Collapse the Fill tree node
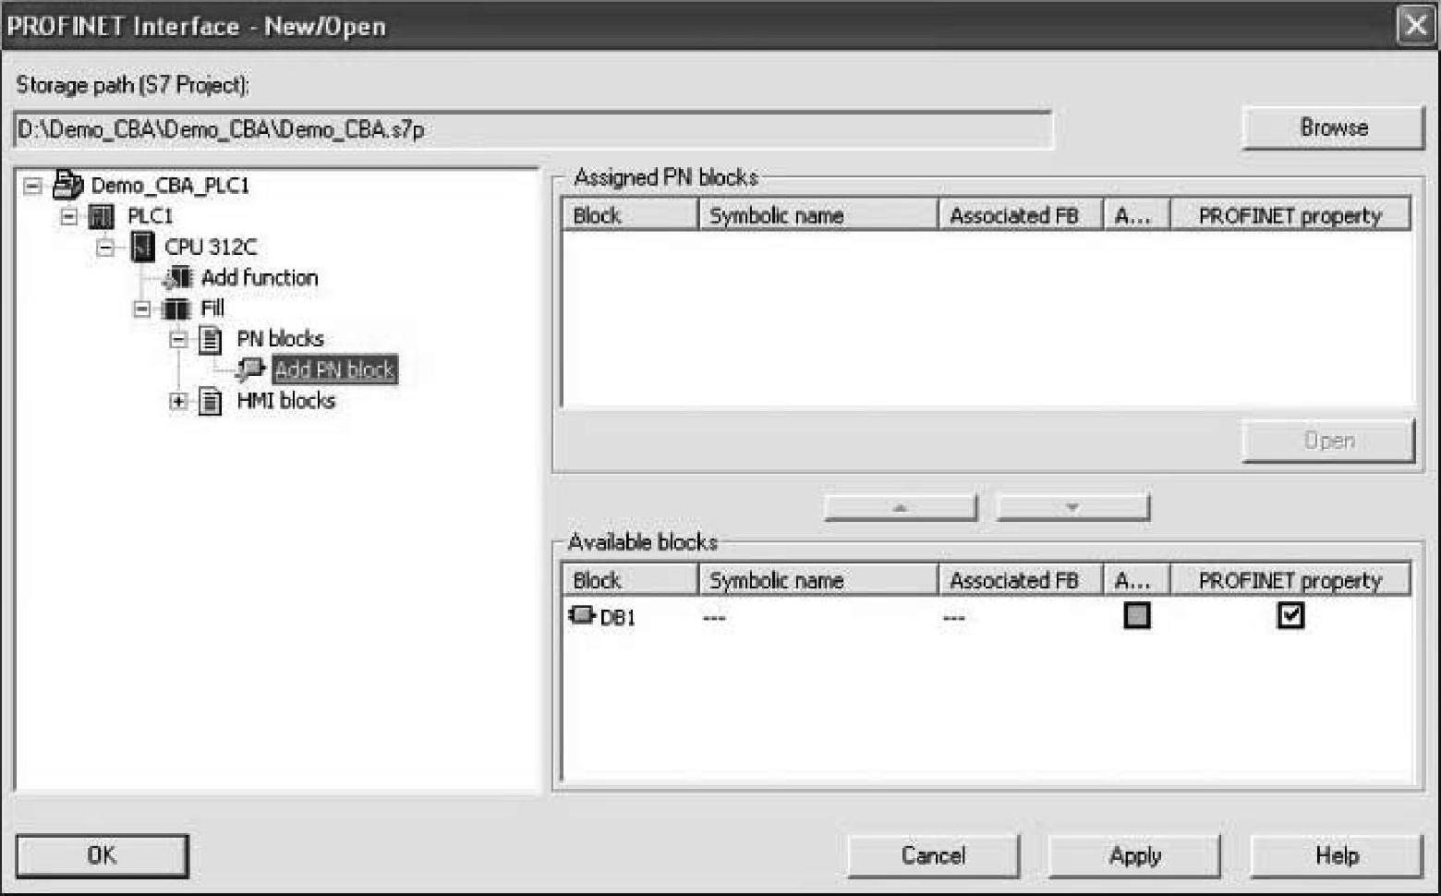The width and height of the screenshot is (1441, 896). click(x=141, y=309)
